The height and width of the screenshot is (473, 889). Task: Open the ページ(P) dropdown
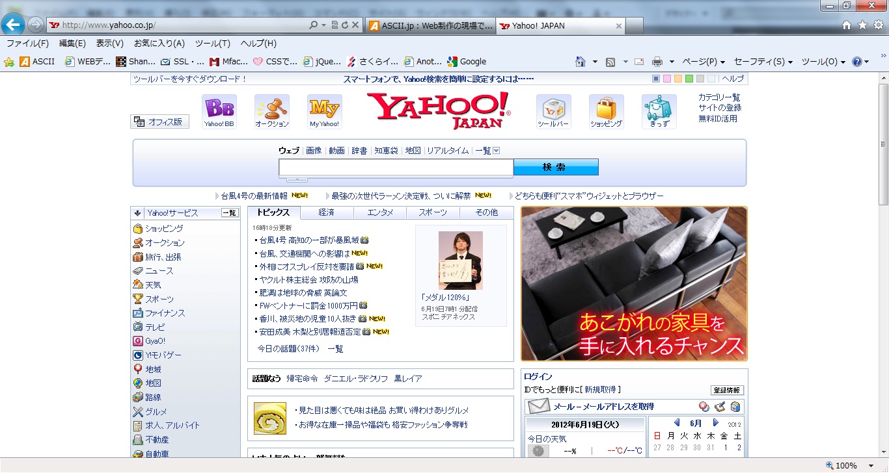point(704,62)
